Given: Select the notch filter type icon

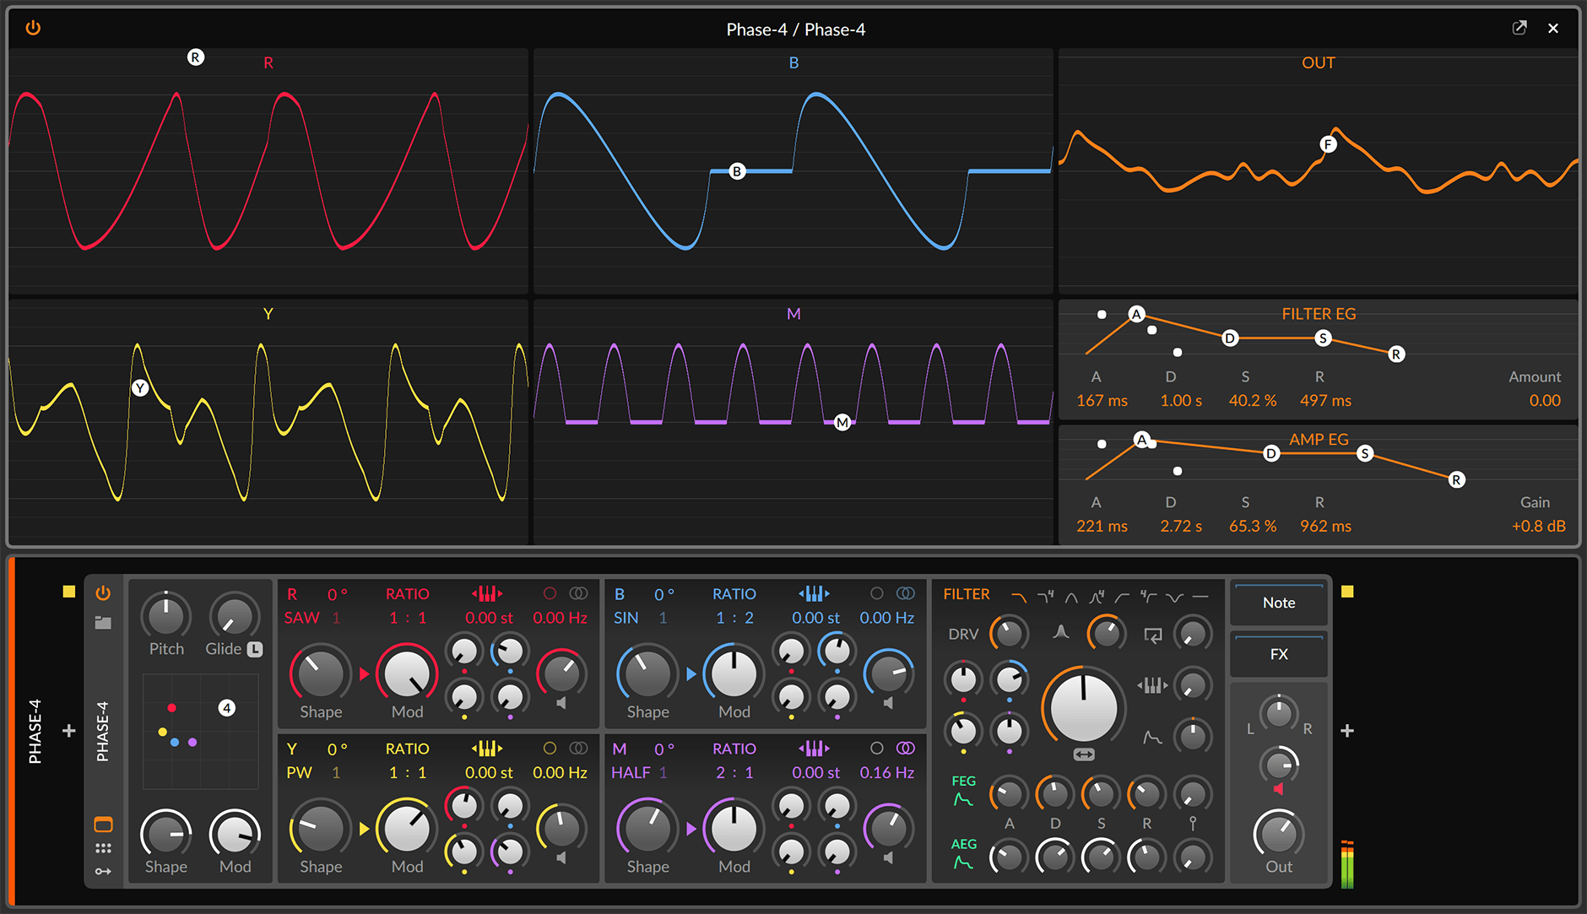Looking at the screenshot, I should (x=1175, y=598).
